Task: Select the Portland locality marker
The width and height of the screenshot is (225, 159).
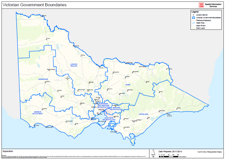Action: click(34, 125)
